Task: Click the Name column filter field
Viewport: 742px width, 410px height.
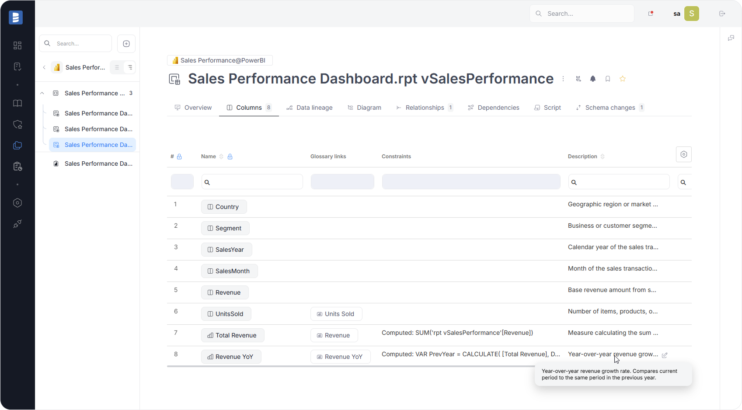Action: click(x=252, y=182)
